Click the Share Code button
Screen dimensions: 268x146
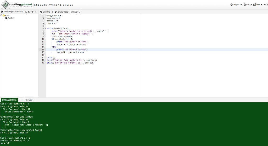point(62,12)
